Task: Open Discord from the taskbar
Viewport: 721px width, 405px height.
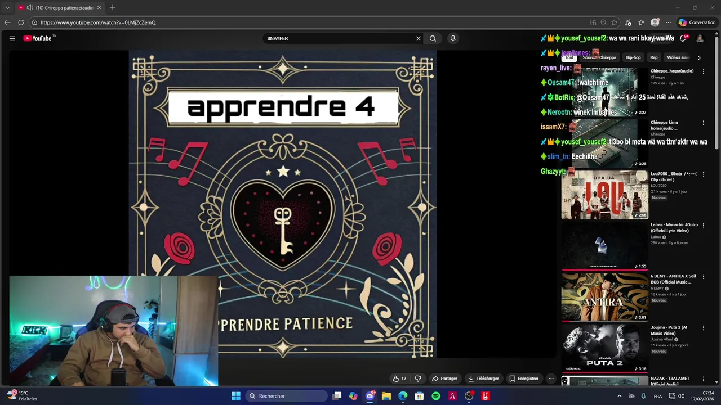Action: click(x=370, y=396)
